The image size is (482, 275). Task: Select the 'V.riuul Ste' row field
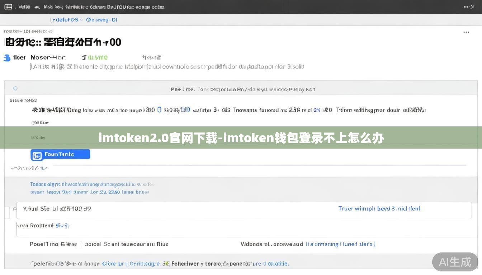pyautogui.click(x=244, y=210)
